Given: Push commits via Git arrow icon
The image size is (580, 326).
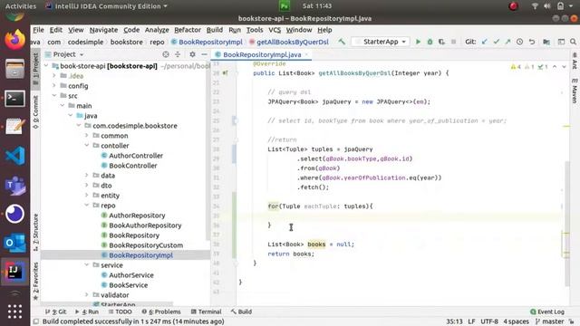Looking at the screenshot, I should [507, 42].
